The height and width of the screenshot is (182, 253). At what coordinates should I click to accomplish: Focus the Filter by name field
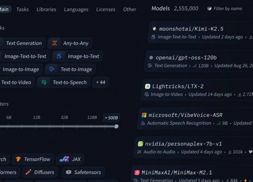click(228, 8)
